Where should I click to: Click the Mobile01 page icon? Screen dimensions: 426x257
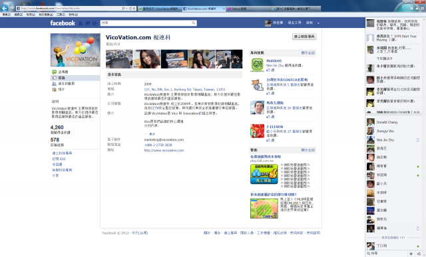(x=257, y=65)
